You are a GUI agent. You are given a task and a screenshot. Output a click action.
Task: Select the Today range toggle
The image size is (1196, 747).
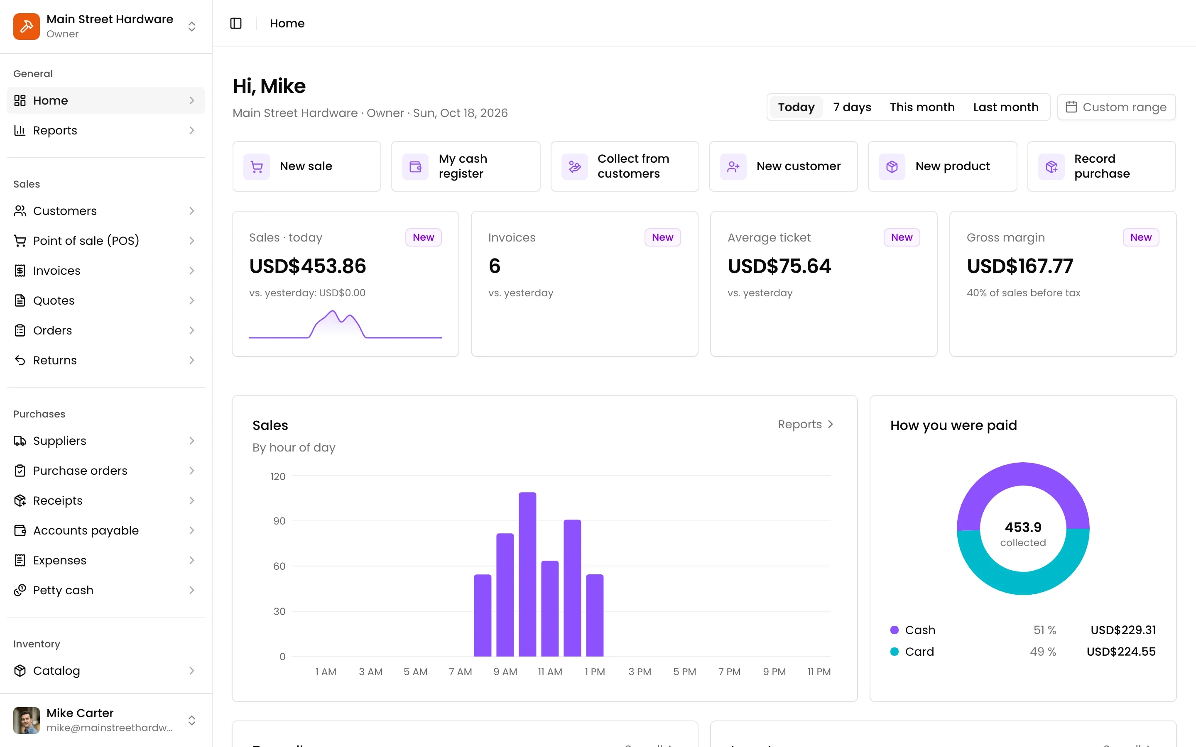(796, 107)
